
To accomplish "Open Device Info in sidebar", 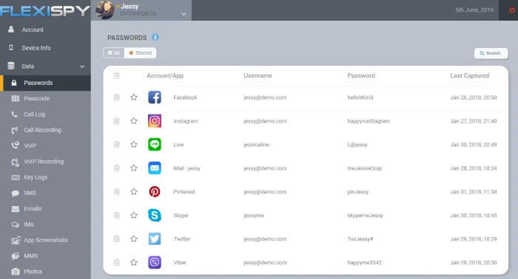I will pos(45,48).
